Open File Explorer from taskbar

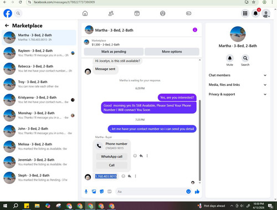tap(37, 206)
